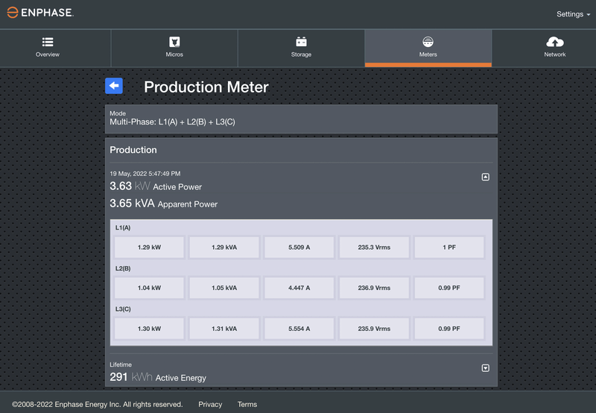The image size is (596, 413).
Task: Click the blue back arrow button
Action: tap(114, 86)
